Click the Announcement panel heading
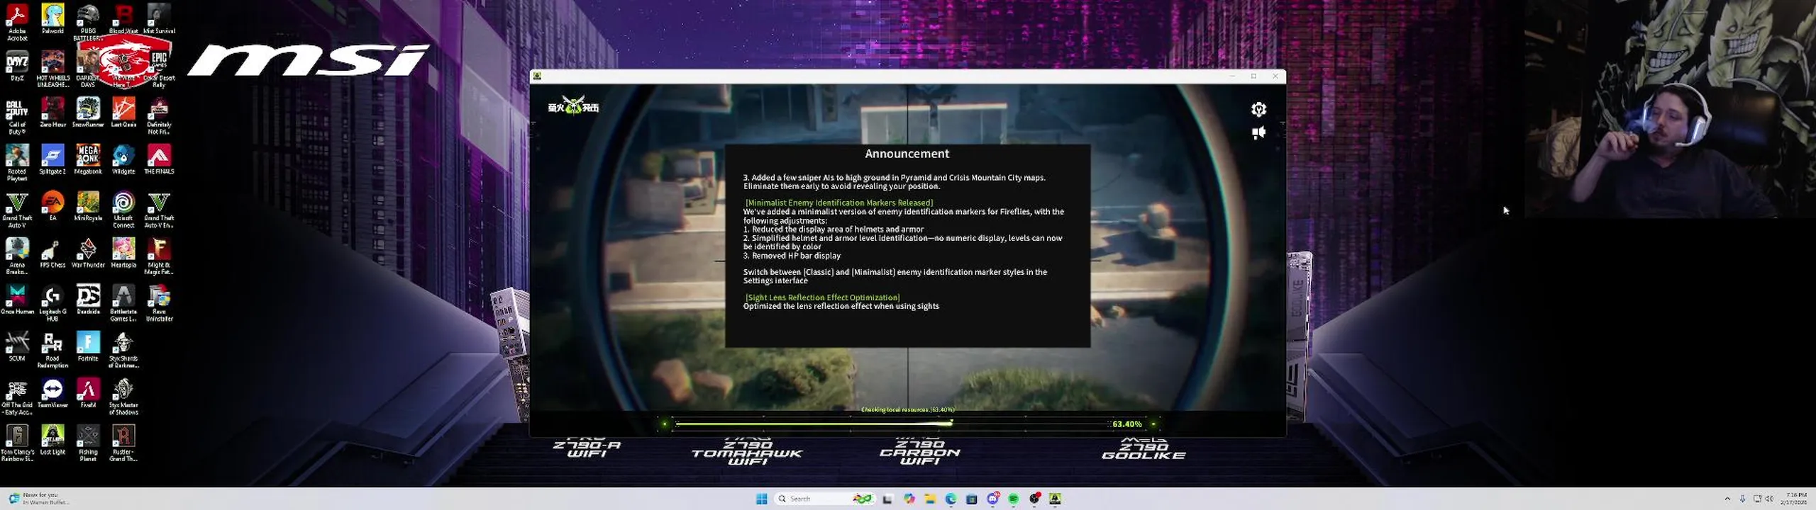1816x510 pixels. [x=907, y=154]
